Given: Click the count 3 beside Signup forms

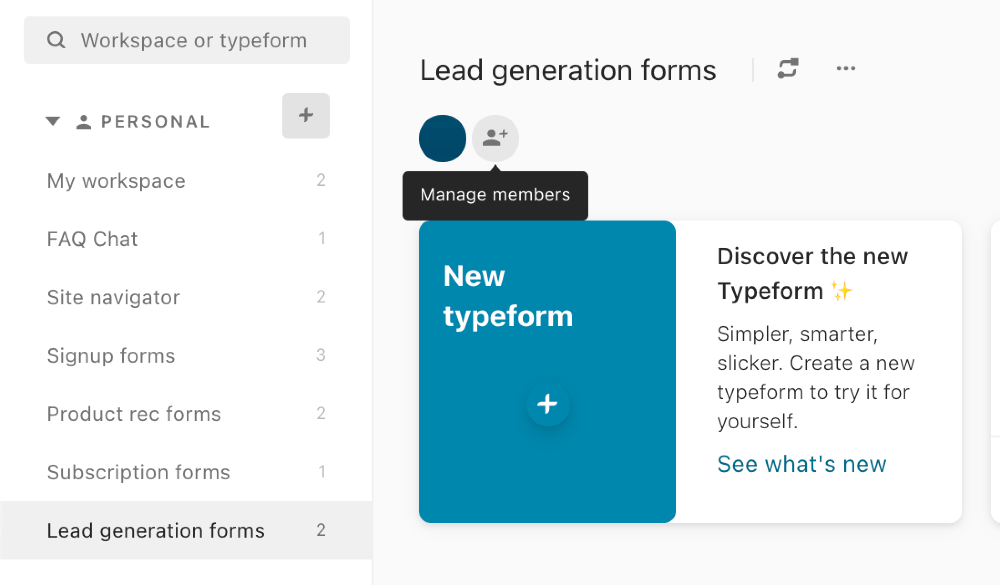Looking at the screenshot, I should [321, 355].
